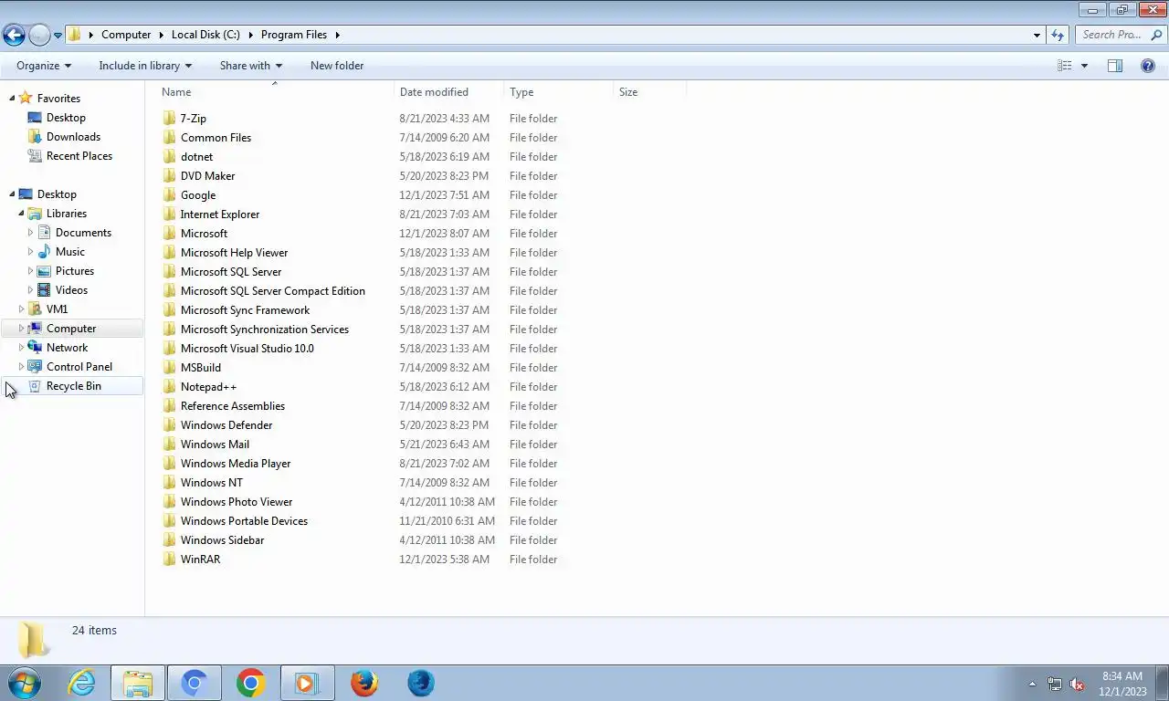Expand the Documents library node

pyautogui.click(x=30, y=233)
